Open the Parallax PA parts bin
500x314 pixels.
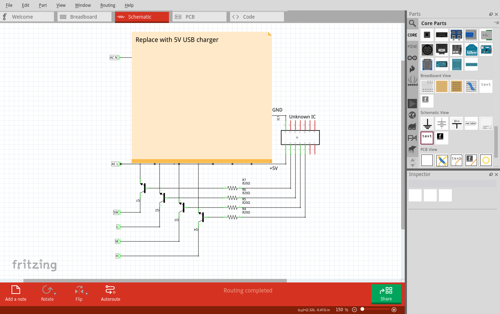pos(412,138)
